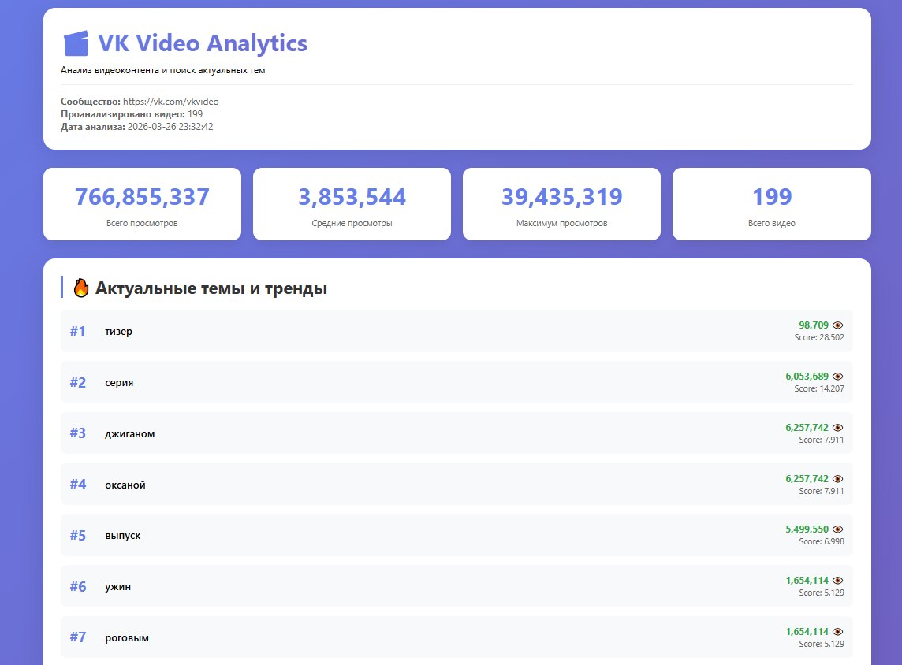Click the eye icon in the оксаной row
The height and width of the screenshot is (665, 902).
[x=837, y=479]
